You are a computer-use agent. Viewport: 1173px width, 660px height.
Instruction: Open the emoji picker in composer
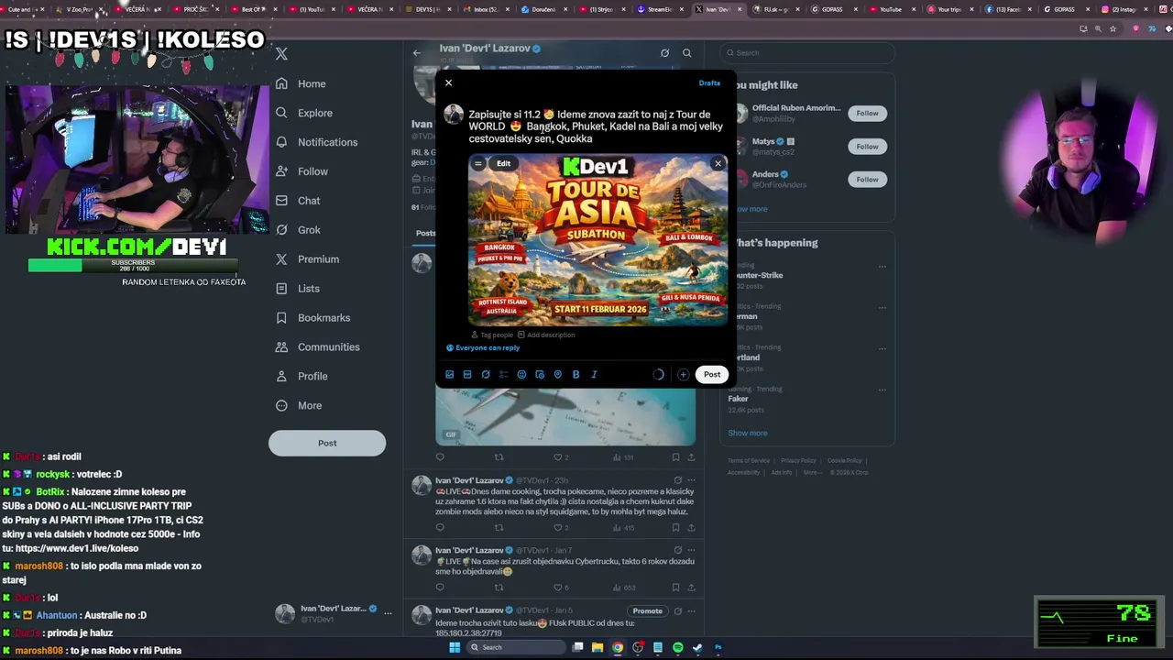[x=521, y=374]
